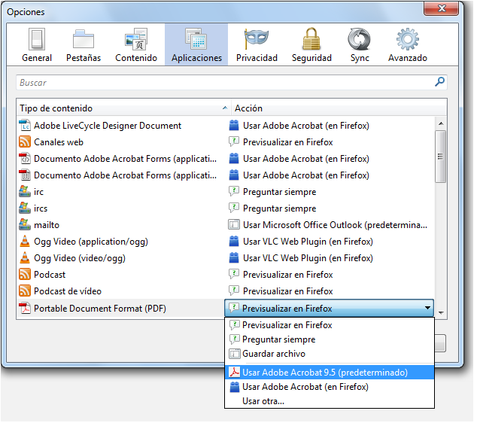Open the Contenido panel
The width and height of the screenshot is (480, 423).
click(137, 45)
